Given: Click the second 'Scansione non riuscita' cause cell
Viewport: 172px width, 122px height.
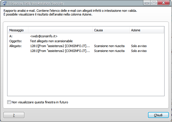Looking at the screenshot, I should pos(109,51).
